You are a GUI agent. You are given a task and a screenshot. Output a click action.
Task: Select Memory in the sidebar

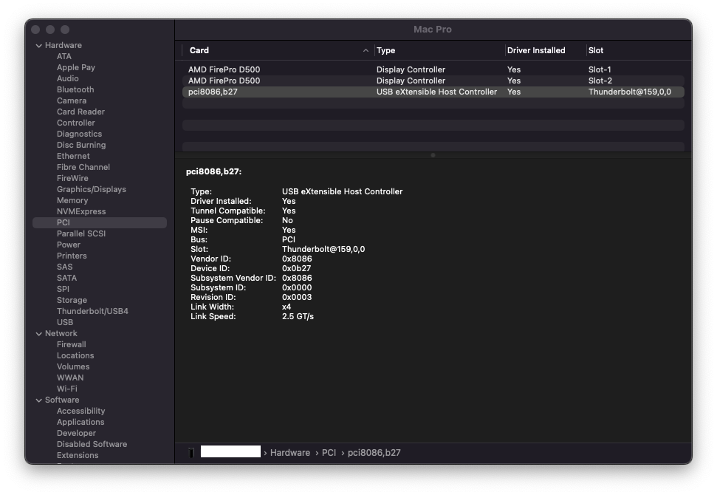(72, 200)
